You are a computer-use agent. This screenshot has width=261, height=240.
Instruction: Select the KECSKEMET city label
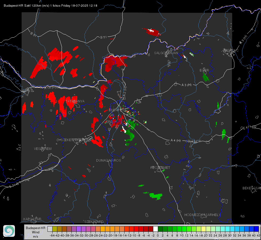click(x=160, y=168)
